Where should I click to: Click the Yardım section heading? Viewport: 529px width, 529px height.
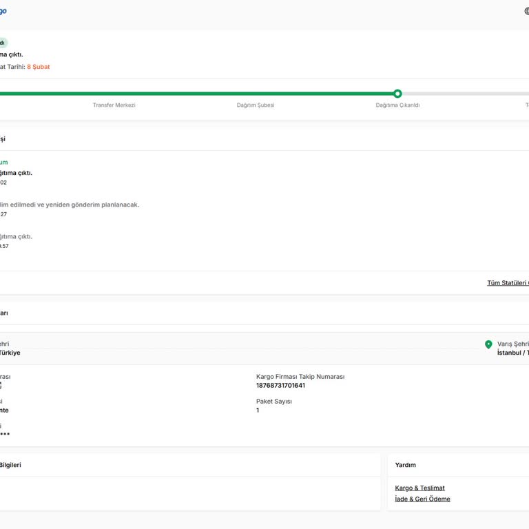pos(405,465)
